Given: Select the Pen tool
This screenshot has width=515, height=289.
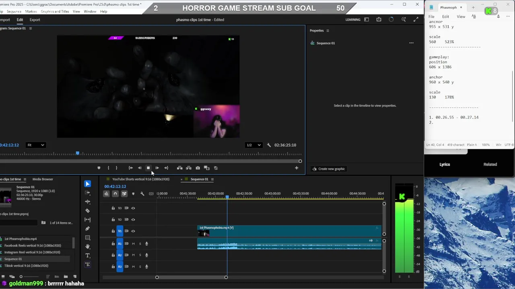Looking at the screenshot, I should click(87, 228).
